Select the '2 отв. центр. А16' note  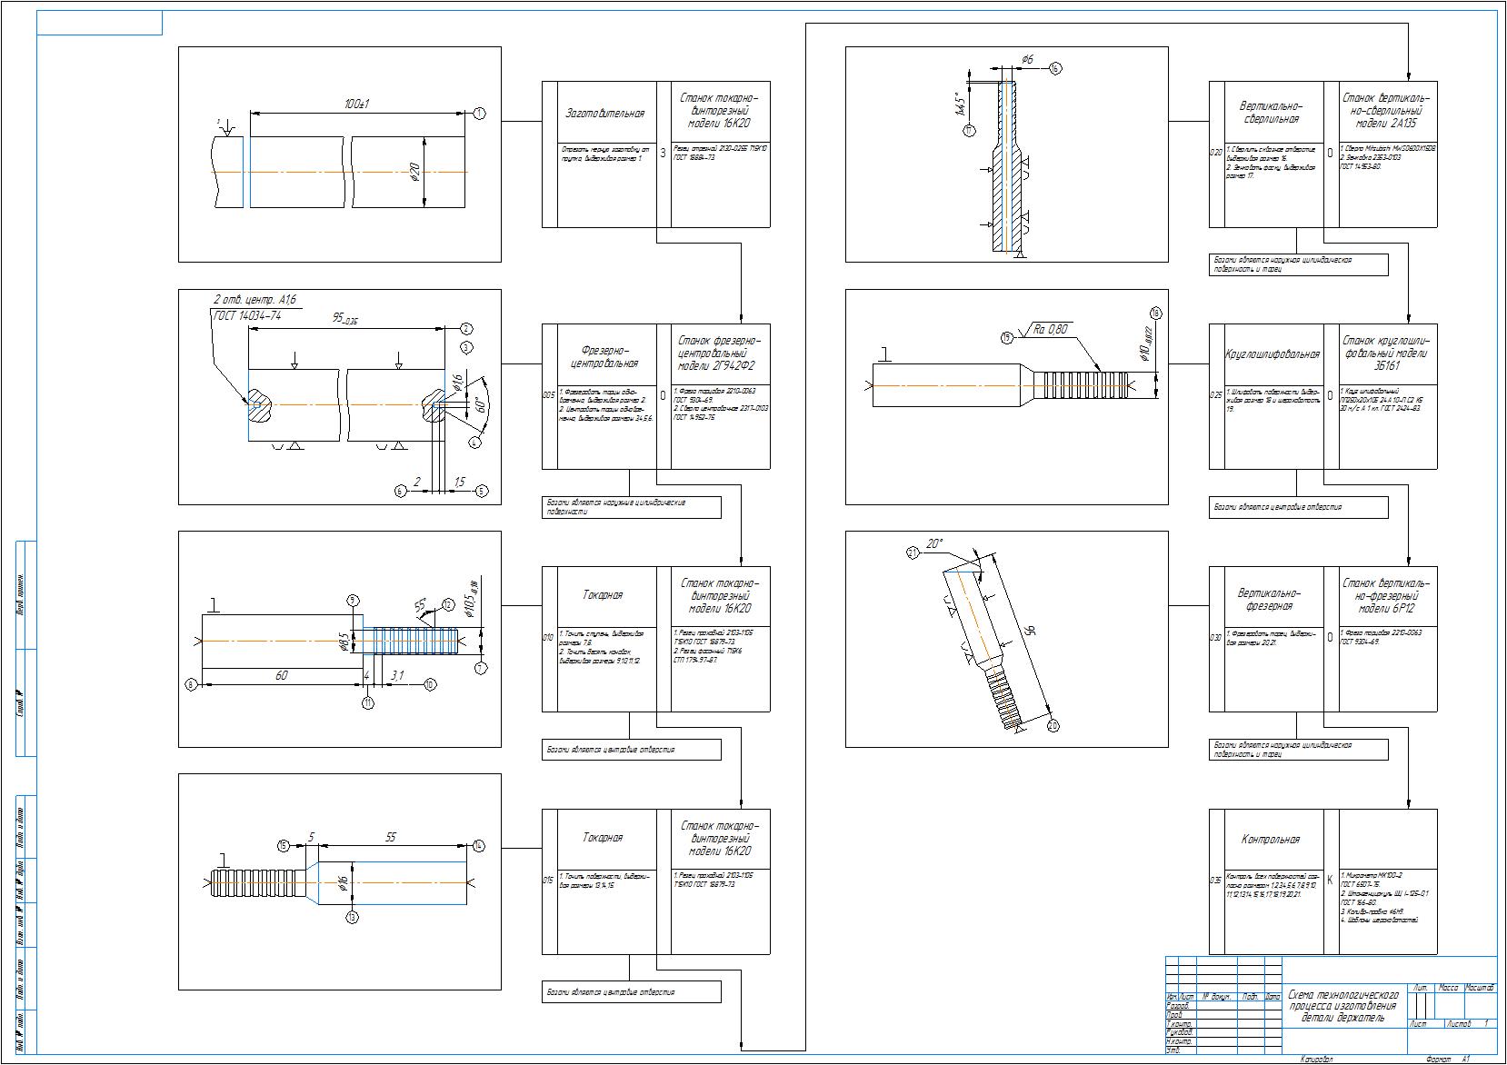pyautogui.click(x=254, y=300)
